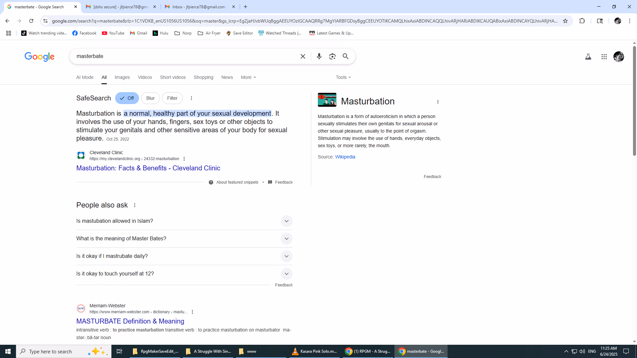Open the More search filters dropdown
Screen dimensions: 637x358
(248, 77)
